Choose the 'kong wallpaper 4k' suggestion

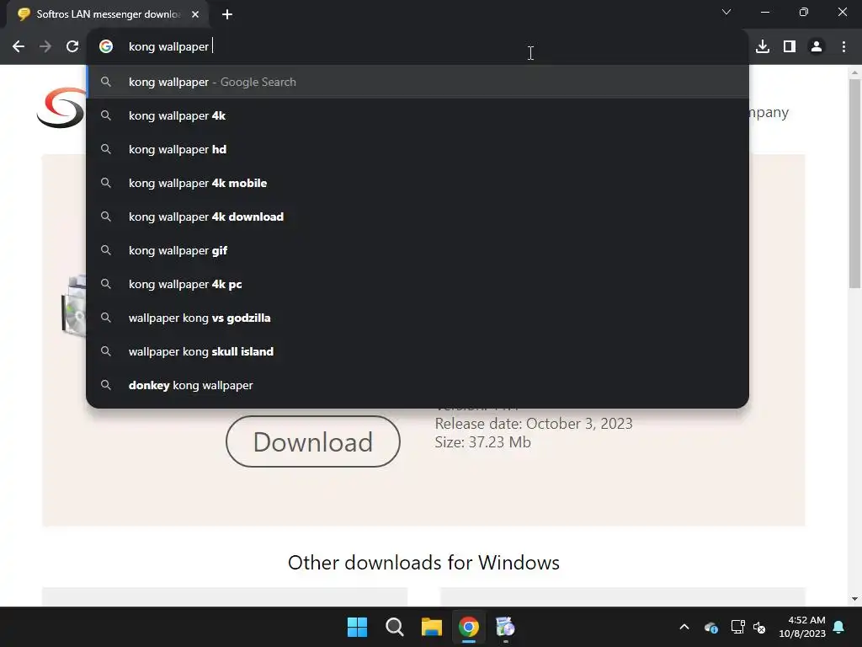coord(418,115)
